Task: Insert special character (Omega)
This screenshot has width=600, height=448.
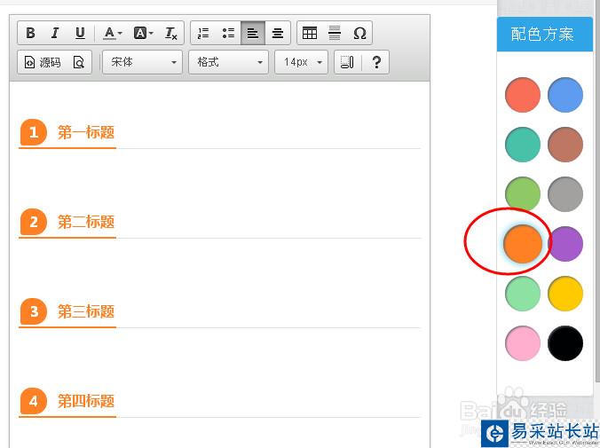Action: pos(359,34)
